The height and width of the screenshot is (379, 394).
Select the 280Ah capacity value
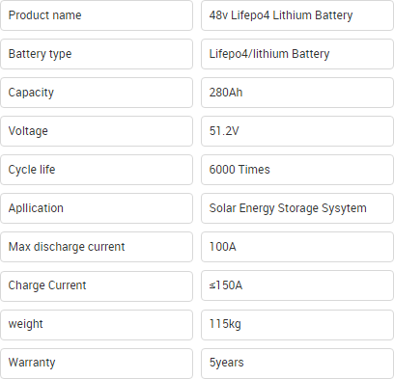pos(297,93)
